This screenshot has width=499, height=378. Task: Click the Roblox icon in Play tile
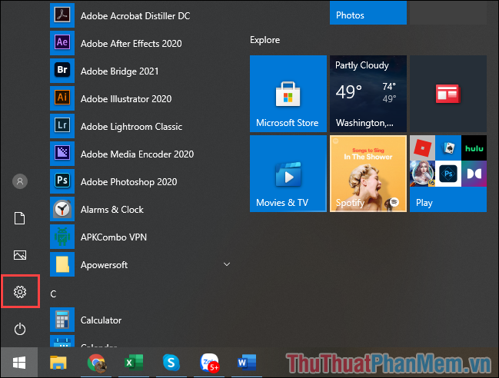[422, 148]
